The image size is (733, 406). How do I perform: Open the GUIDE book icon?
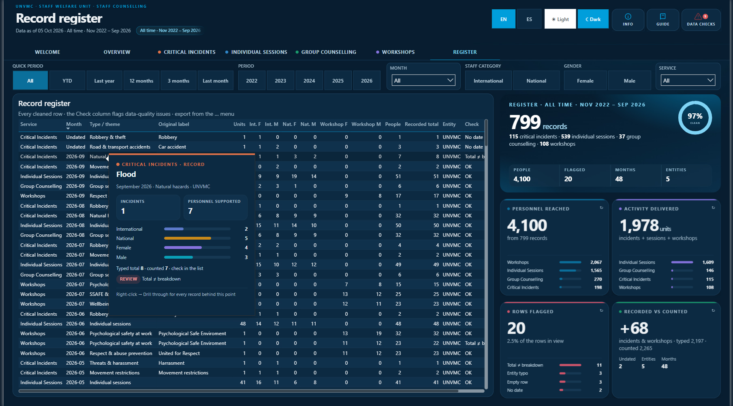point(662,17)
